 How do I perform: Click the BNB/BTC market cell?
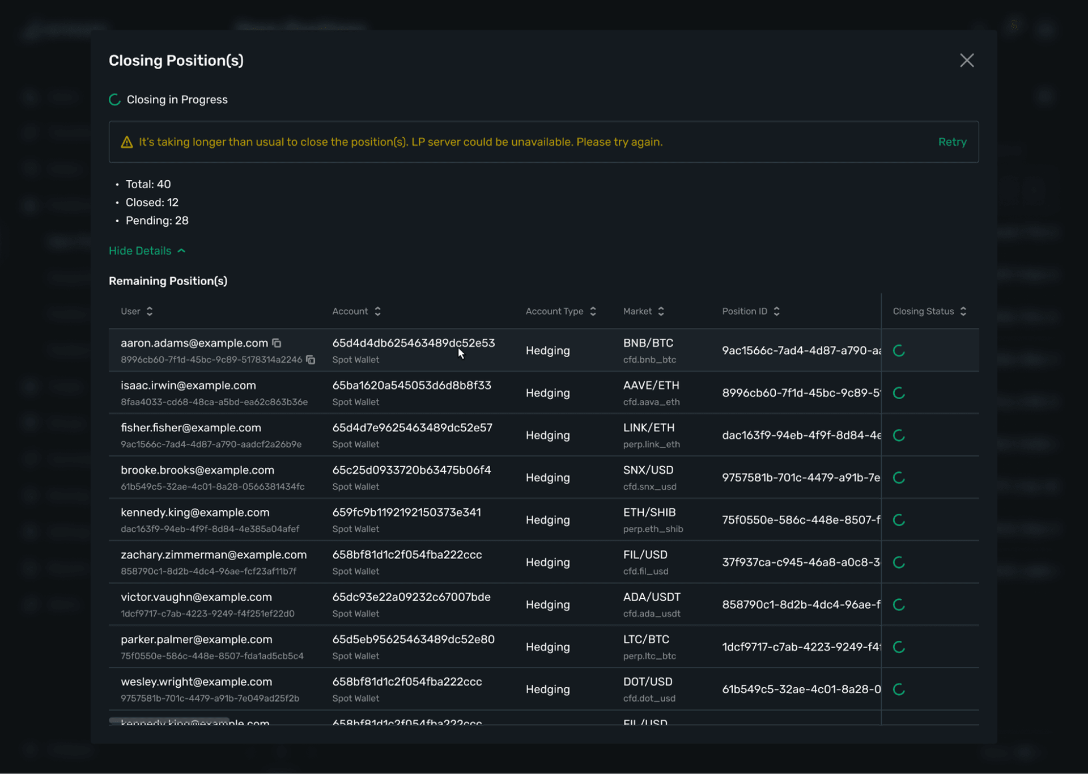click(x=649, y=350)
